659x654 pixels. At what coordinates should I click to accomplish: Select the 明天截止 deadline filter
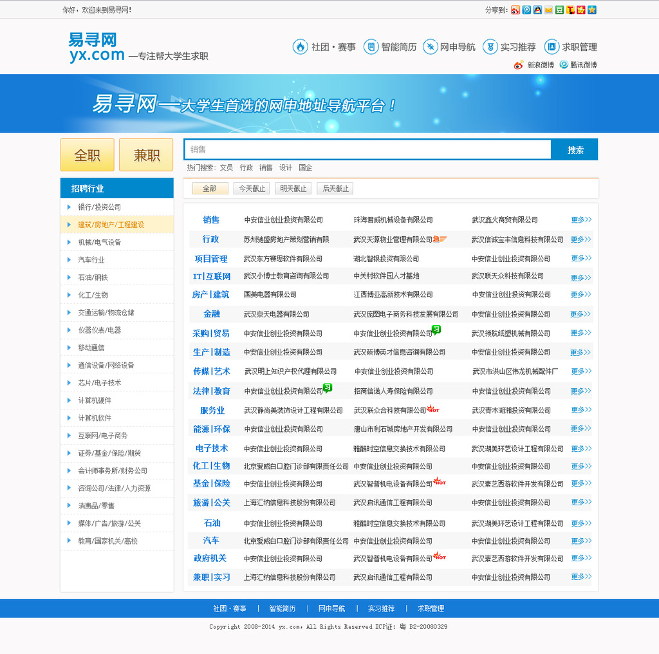[293, 188]
